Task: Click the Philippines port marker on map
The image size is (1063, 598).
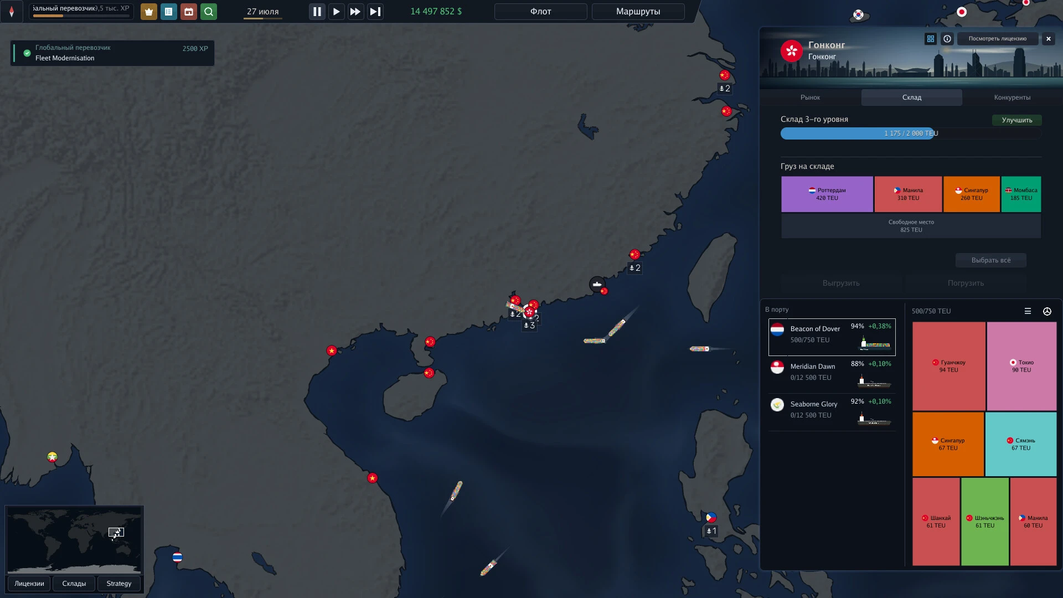Action: (x=711, y=518)
